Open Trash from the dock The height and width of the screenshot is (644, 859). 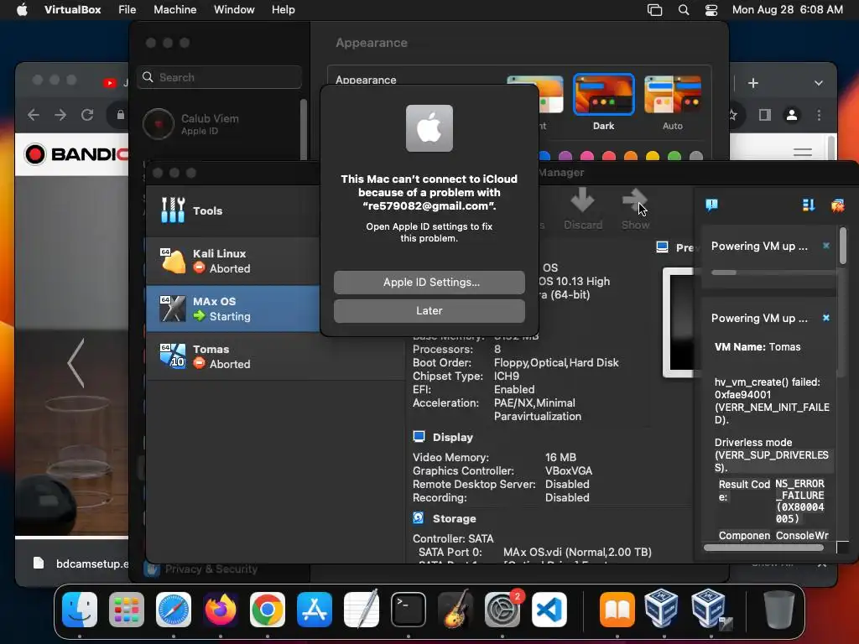tap(778, 610)
